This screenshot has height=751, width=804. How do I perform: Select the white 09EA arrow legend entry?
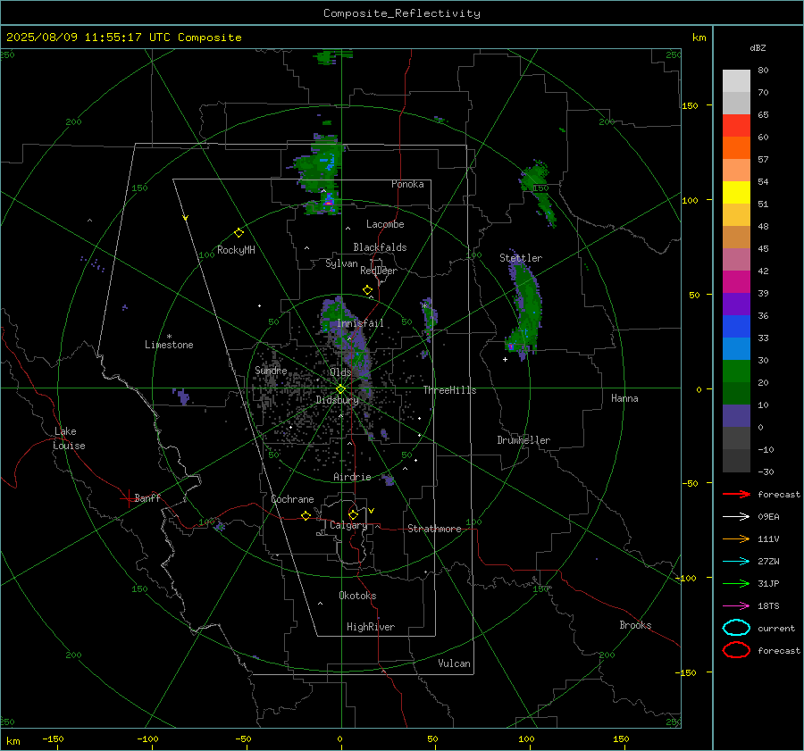pos(736,516)
